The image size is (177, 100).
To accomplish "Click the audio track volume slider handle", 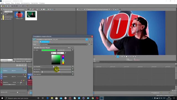I will [x=21, y=82].
